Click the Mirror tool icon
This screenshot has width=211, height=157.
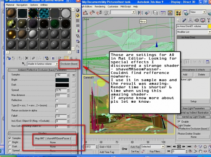pyautogui.click(x=140, y=13)
